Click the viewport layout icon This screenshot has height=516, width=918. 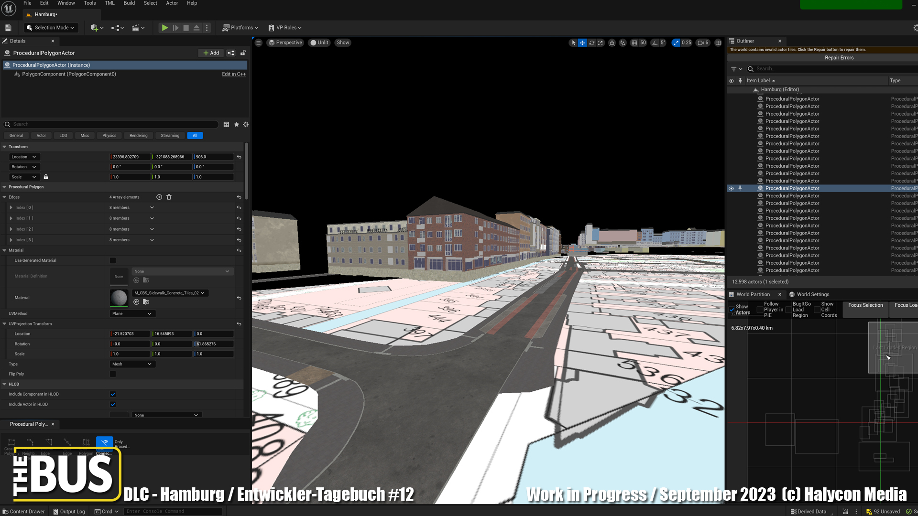tap(718, 43)
